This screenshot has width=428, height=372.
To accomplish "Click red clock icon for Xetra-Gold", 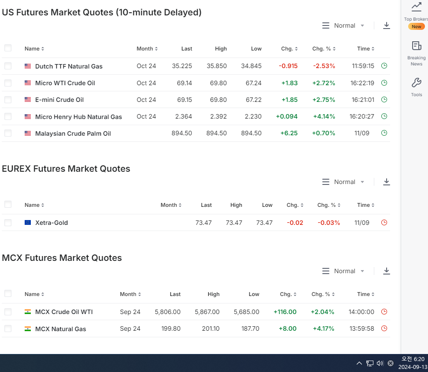I will pos(384,223).
